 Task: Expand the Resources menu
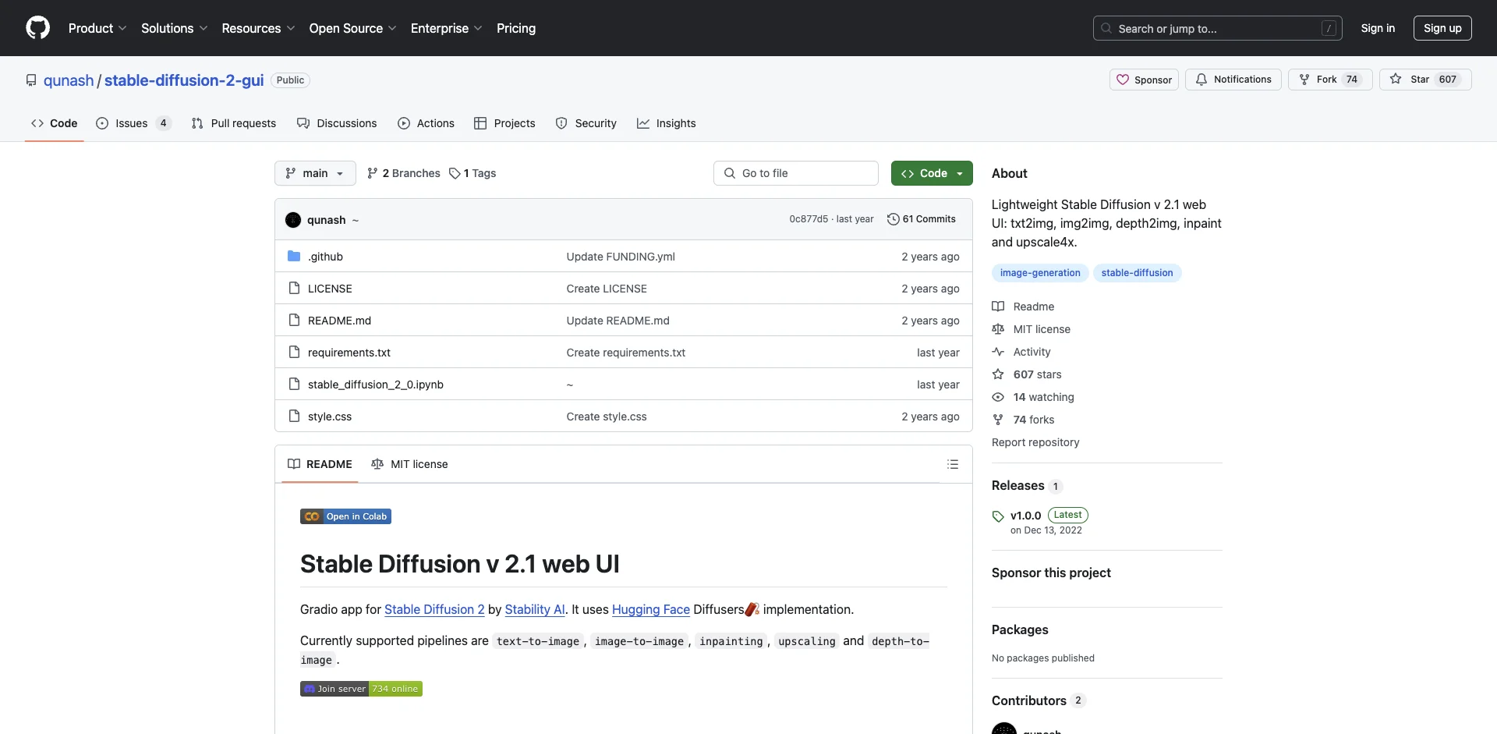258,28
